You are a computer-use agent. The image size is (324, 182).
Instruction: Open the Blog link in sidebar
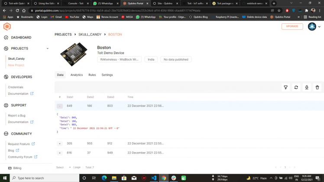click(13, 150)
